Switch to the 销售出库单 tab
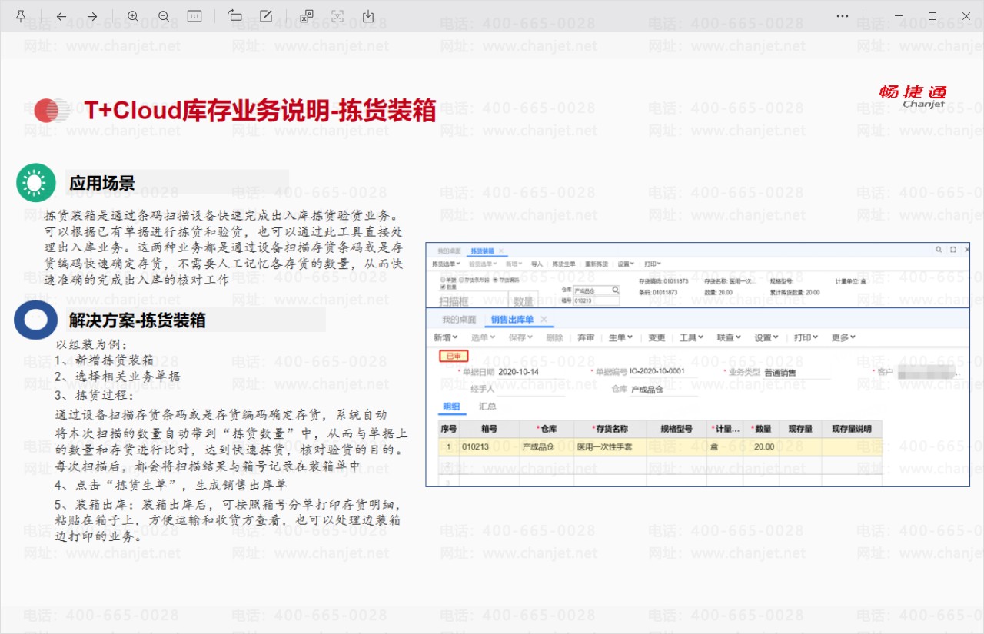 (513, 319)
